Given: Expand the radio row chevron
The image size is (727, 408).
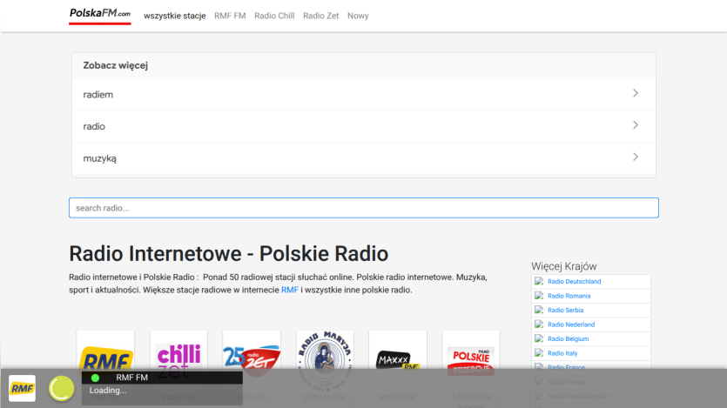Looking at the screenshot, I should 636,125.
